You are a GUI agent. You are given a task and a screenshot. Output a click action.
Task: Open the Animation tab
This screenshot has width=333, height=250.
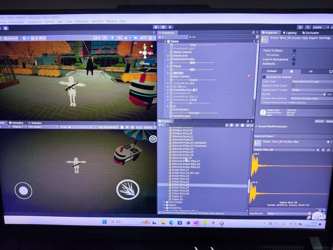click(16, 123)
